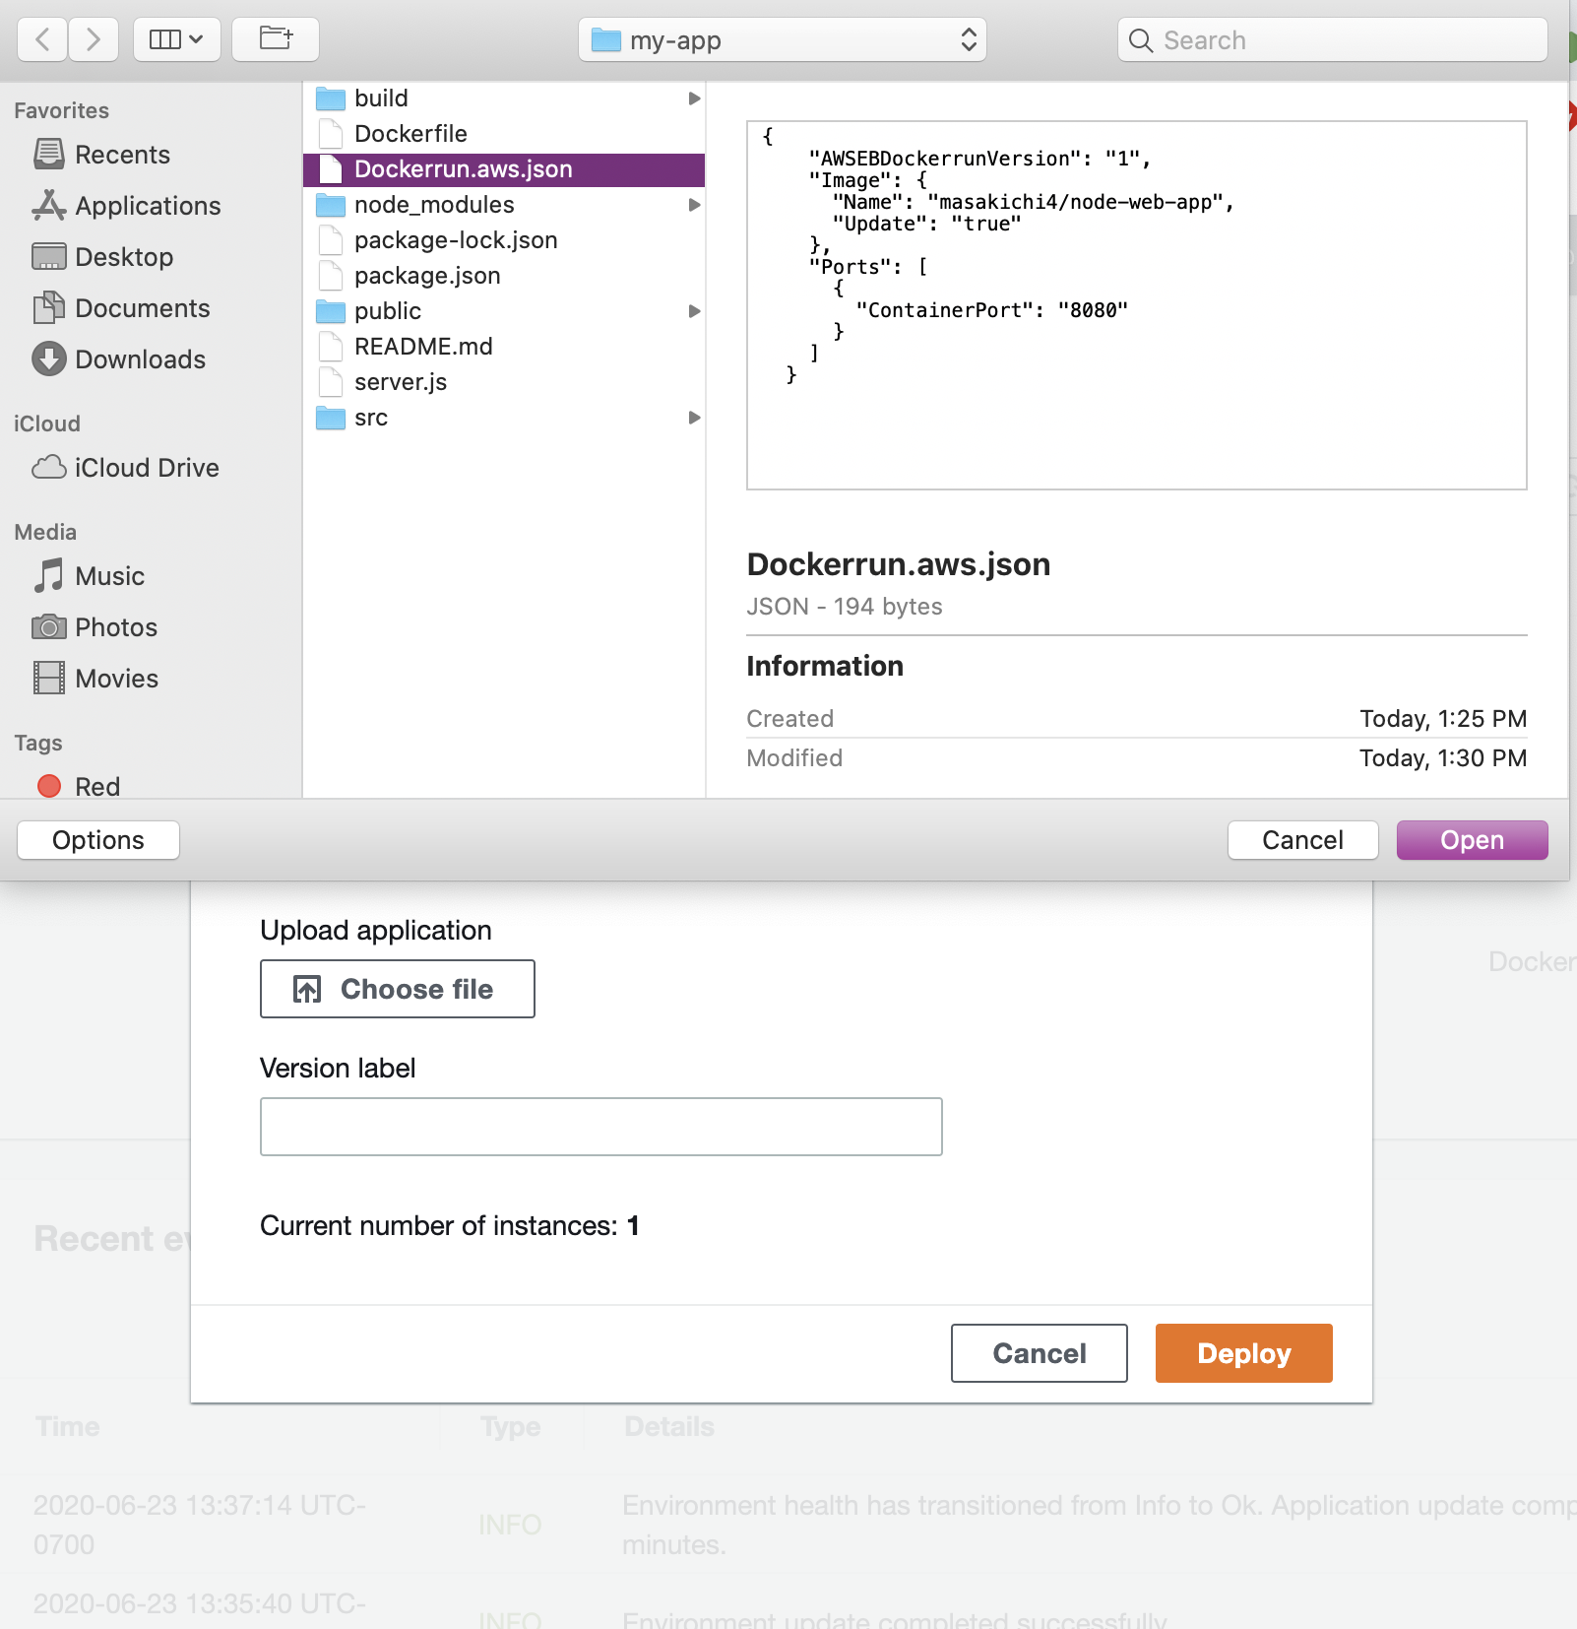
Task: Open the my-app folder path dropdown
Action: [782, 39]
